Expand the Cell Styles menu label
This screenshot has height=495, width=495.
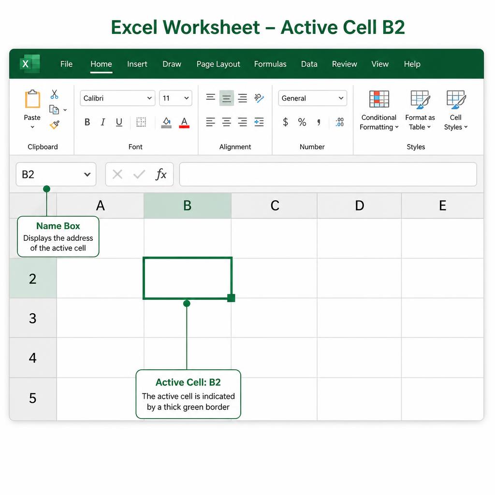point(456,122)
